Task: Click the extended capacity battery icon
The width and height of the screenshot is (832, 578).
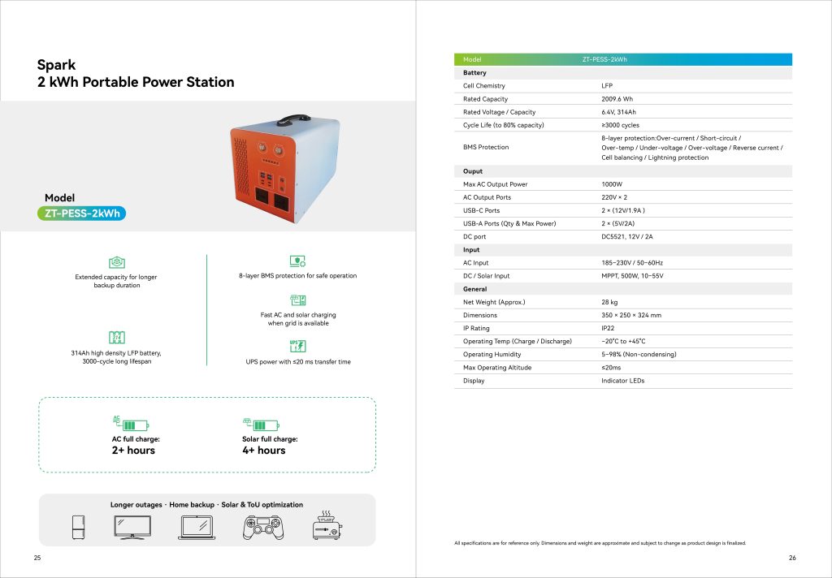Action: click(116, 262)
